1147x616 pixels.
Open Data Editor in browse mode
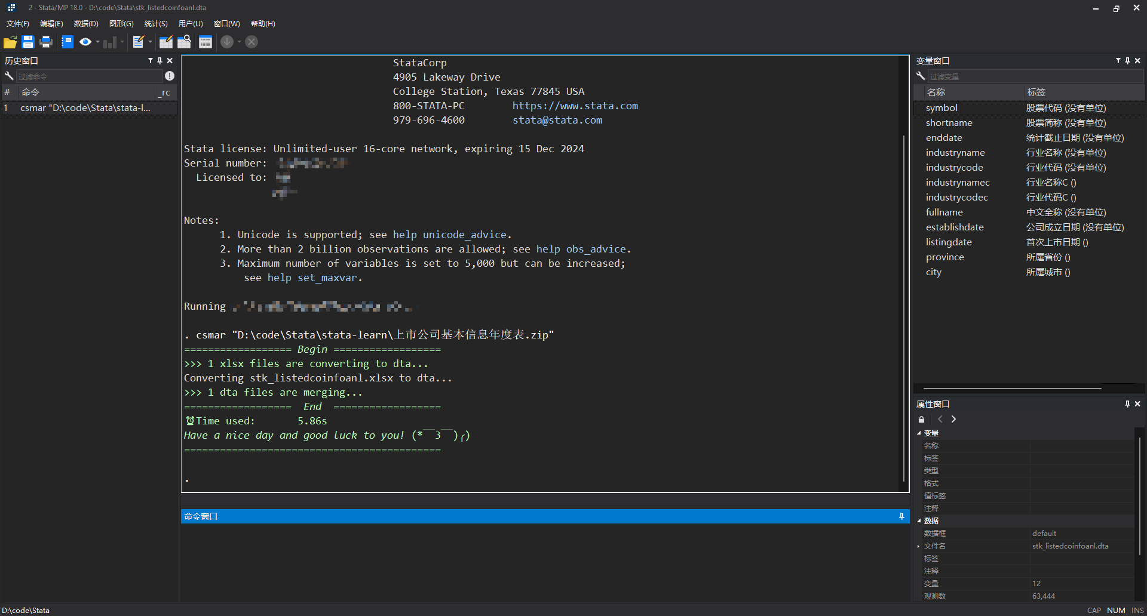point(185,42)
